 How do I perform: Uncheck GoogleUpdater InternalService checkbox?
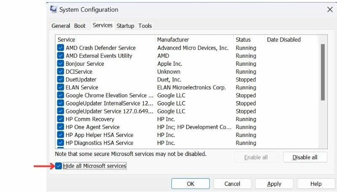coord(61,103)
